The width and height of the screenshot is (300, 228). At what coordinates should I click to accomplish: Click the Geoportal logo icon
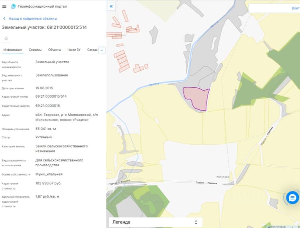point(13,6)
